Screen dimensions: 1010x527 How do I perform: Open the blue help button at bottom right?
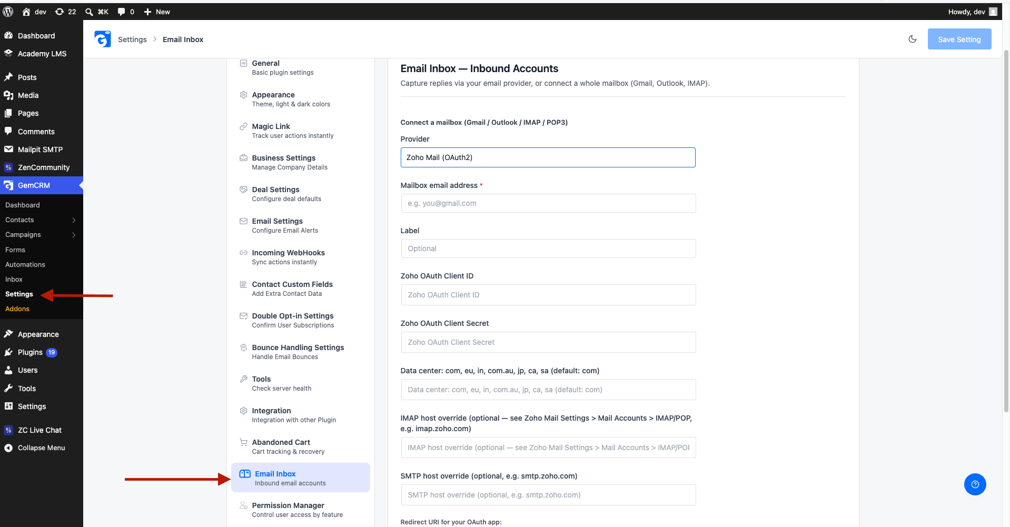pyautogui.click(x=975, y=484)
